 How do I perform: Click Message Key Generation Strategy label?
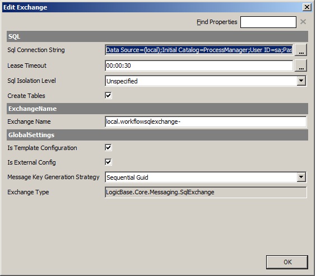(53, 177)
